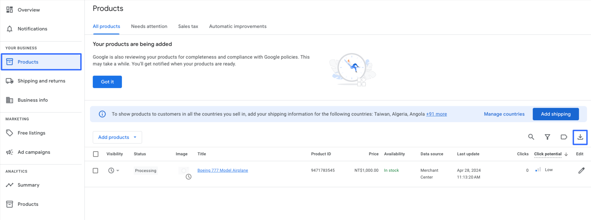
Task: Open the filter funnel icon
Action: click(x=547, y=137)
